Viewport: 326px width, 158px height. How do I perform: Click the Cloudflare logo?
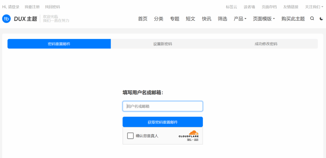pos(189,134)
